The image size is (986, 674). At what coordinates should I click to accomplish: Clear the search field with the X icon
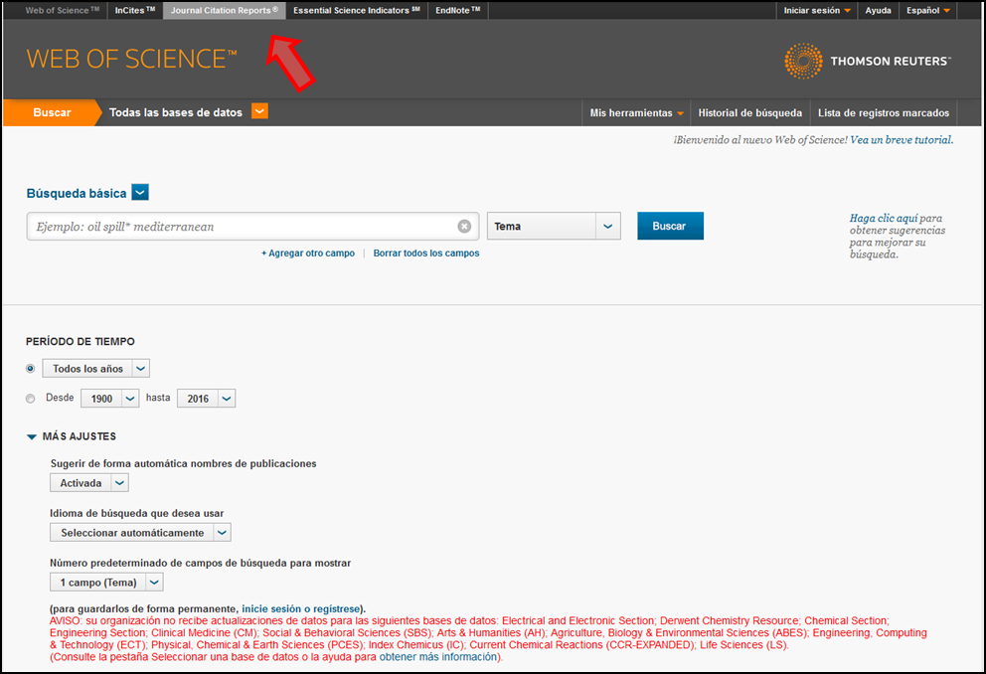tap(464, 227)
